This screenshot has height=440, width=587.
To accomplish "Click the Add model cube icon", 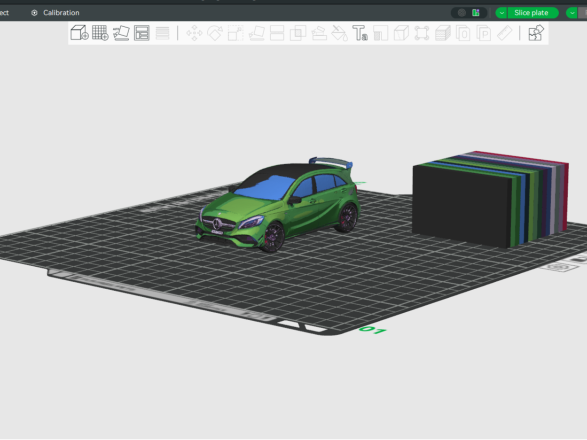I will (x=79, y=33).
